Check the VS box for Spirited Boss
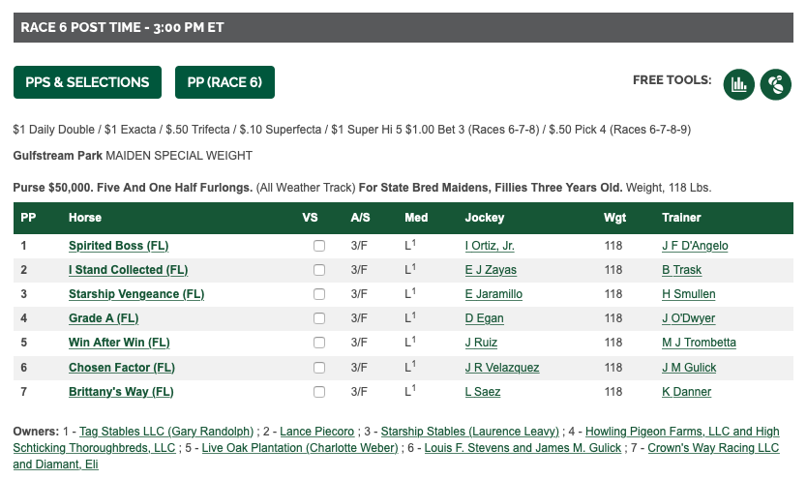The height and width of the screenshot is (479, 807). (319, 246)
